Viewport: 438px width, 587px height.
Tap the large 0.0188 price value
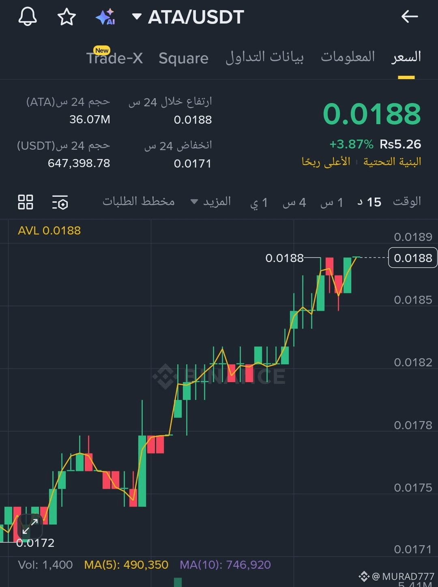pos(372,114)
